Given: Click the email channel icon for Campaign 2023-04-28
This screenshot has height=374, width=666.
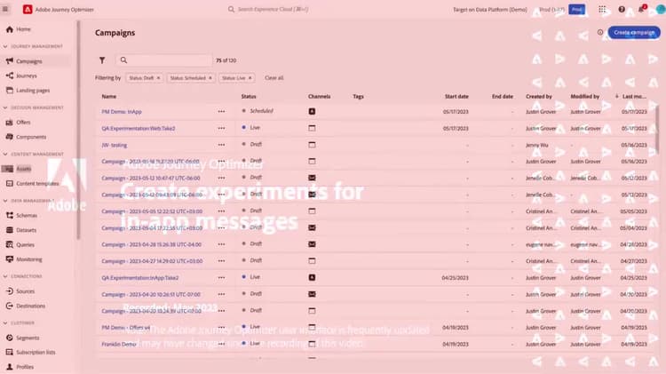Looking at the screenshot, I should (x=312, y=244).
